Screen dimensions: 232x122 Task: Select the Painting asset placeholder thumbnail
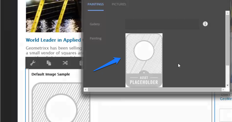coord(144,60)
